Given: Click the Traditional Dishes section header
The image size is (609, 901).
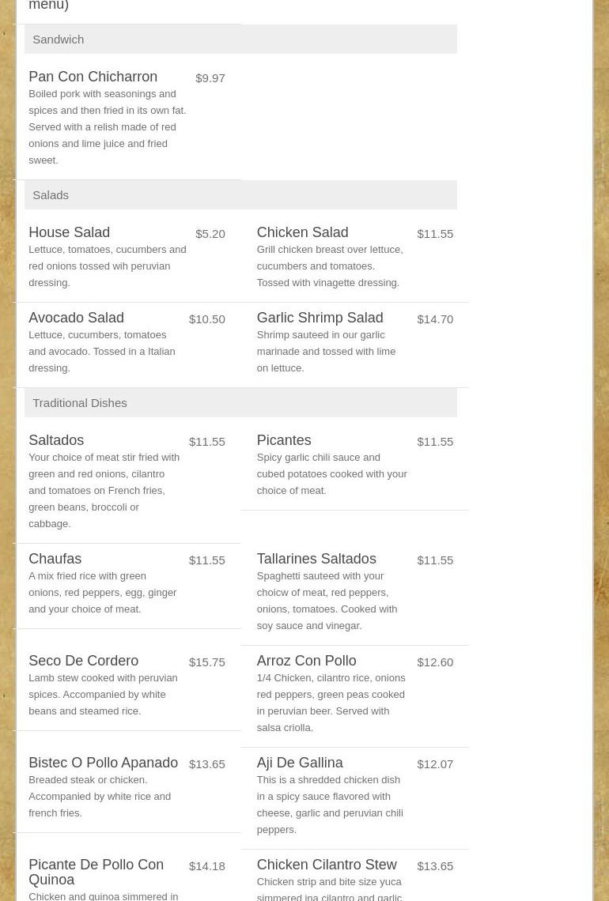Looking at the screenshot, I should (x=79, y=402).
